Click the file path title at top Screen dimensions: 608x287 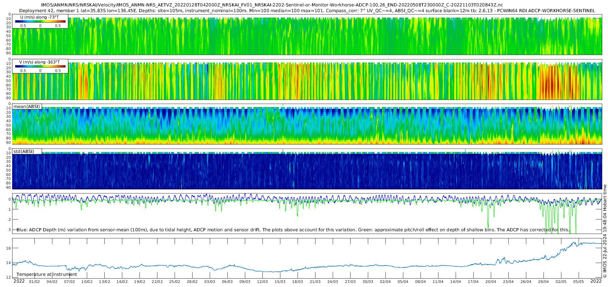pos(272,5)
